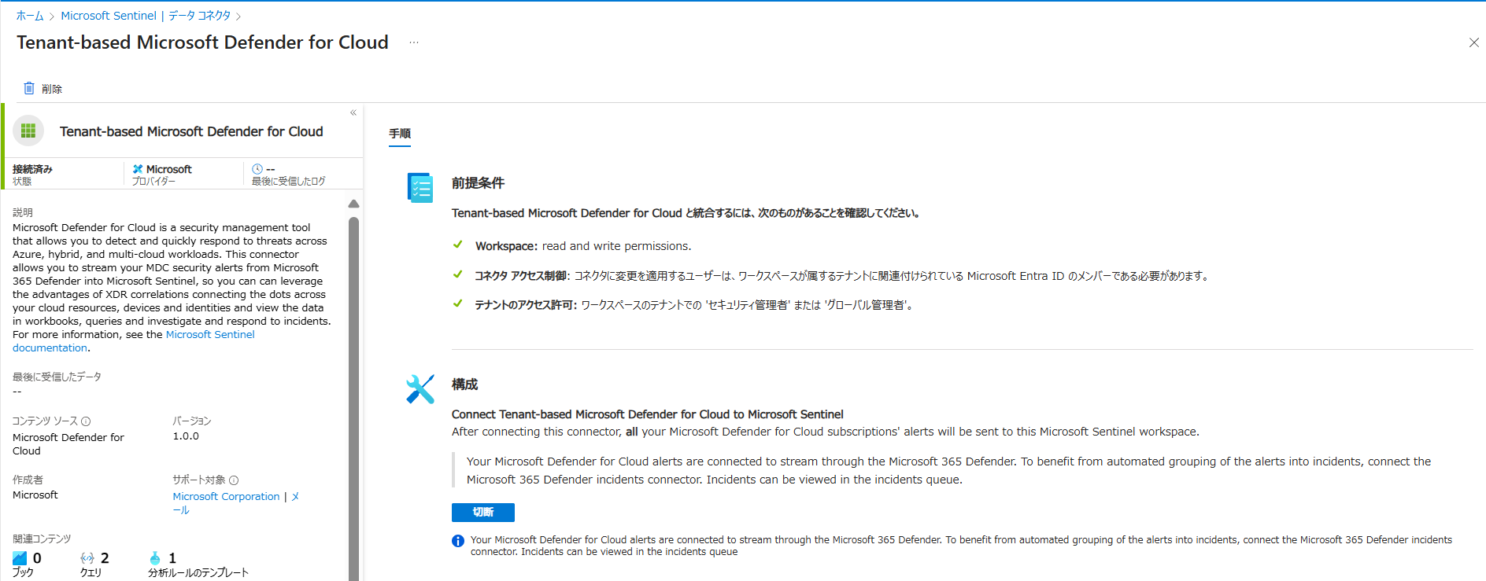
Task: Click the 分析ルールのテンプレート label
Action: coord(198,573)
